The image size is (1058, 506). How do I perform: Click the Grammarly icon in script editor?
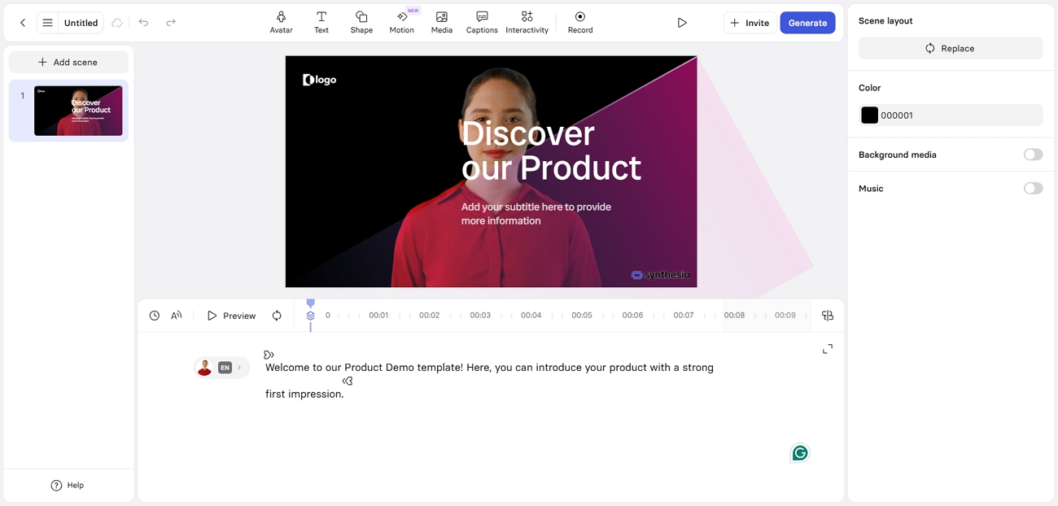(800, 453)
